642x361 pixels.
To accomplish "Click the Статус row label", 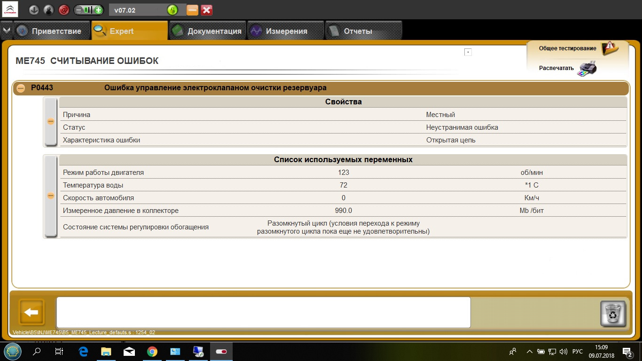I will pyautogui.click(x=74, y=127).
